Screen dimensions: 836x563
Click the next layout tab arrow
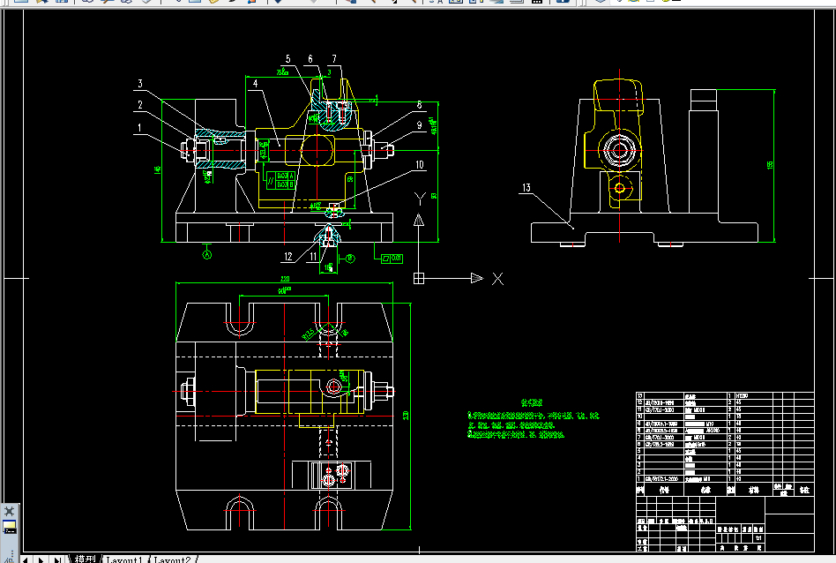coord(41,559)
